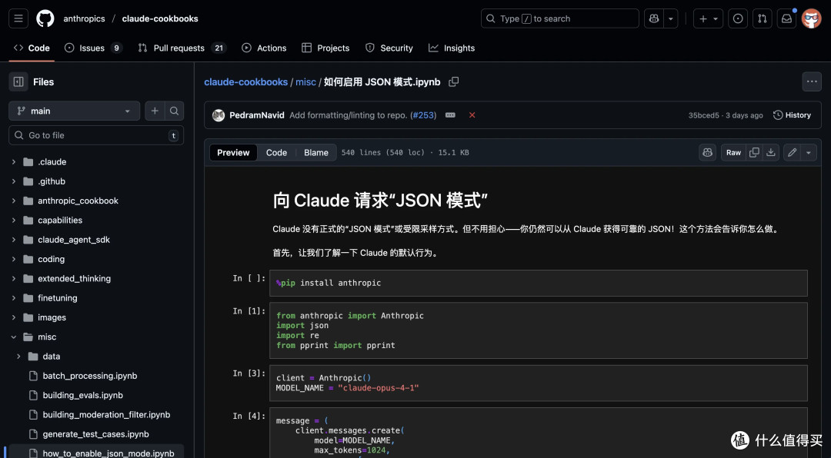Open the create new plus menu

coord(708,18)
